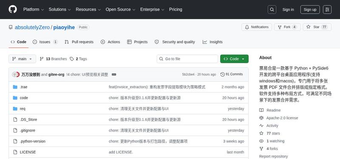Click the Activity pulse icon

[x=261, y=126]
